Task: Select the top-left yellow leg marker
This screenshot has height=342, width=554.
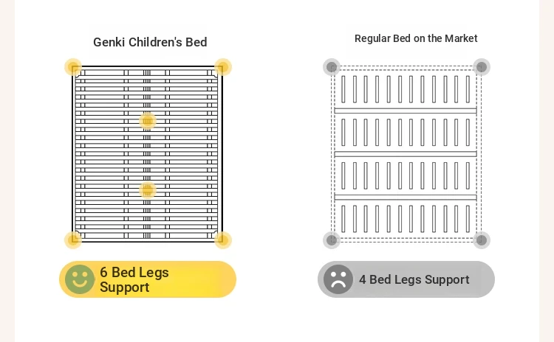Action: tap(73, 67)
